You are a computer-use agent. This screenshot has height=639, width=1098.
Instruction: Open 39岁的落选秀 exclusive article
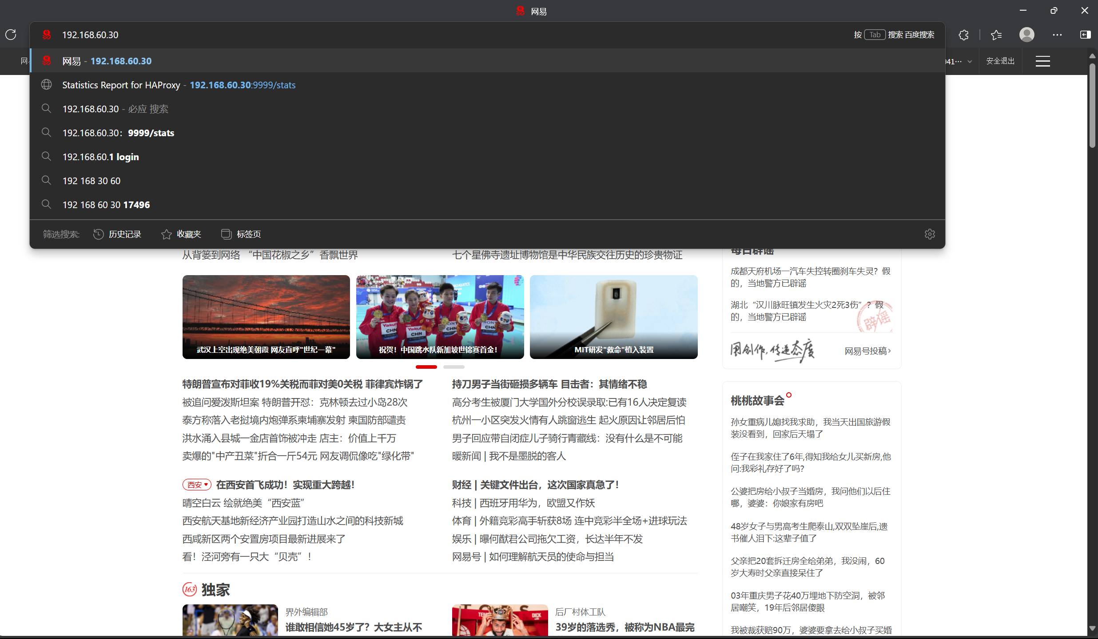coord(625,627)
